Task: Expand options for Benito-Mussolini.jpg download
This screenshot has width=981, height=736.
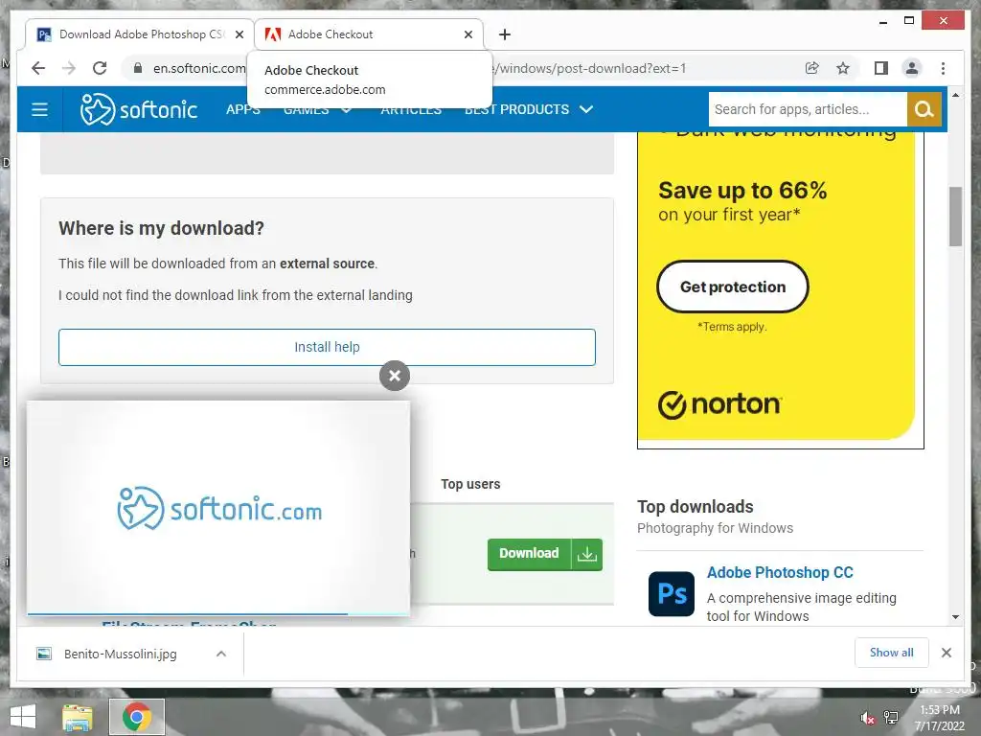Action: [221, 654]
